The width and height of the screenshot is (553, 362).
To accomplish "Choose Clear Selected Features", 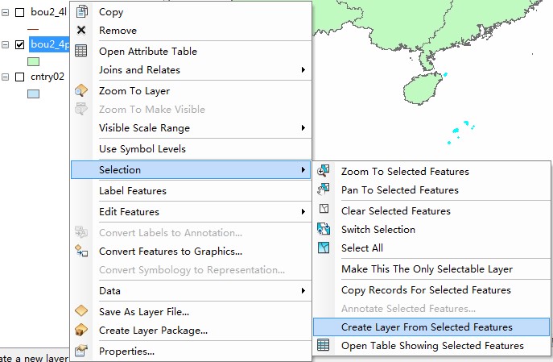I will coord(431,211).
